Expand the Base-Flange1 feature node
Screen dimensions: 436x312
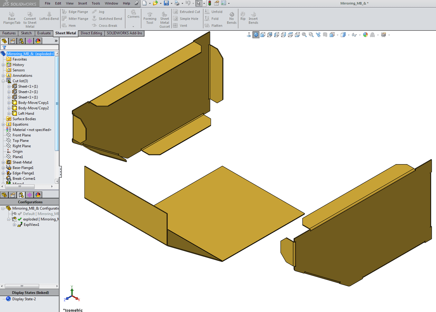click(x=3, y=168)
